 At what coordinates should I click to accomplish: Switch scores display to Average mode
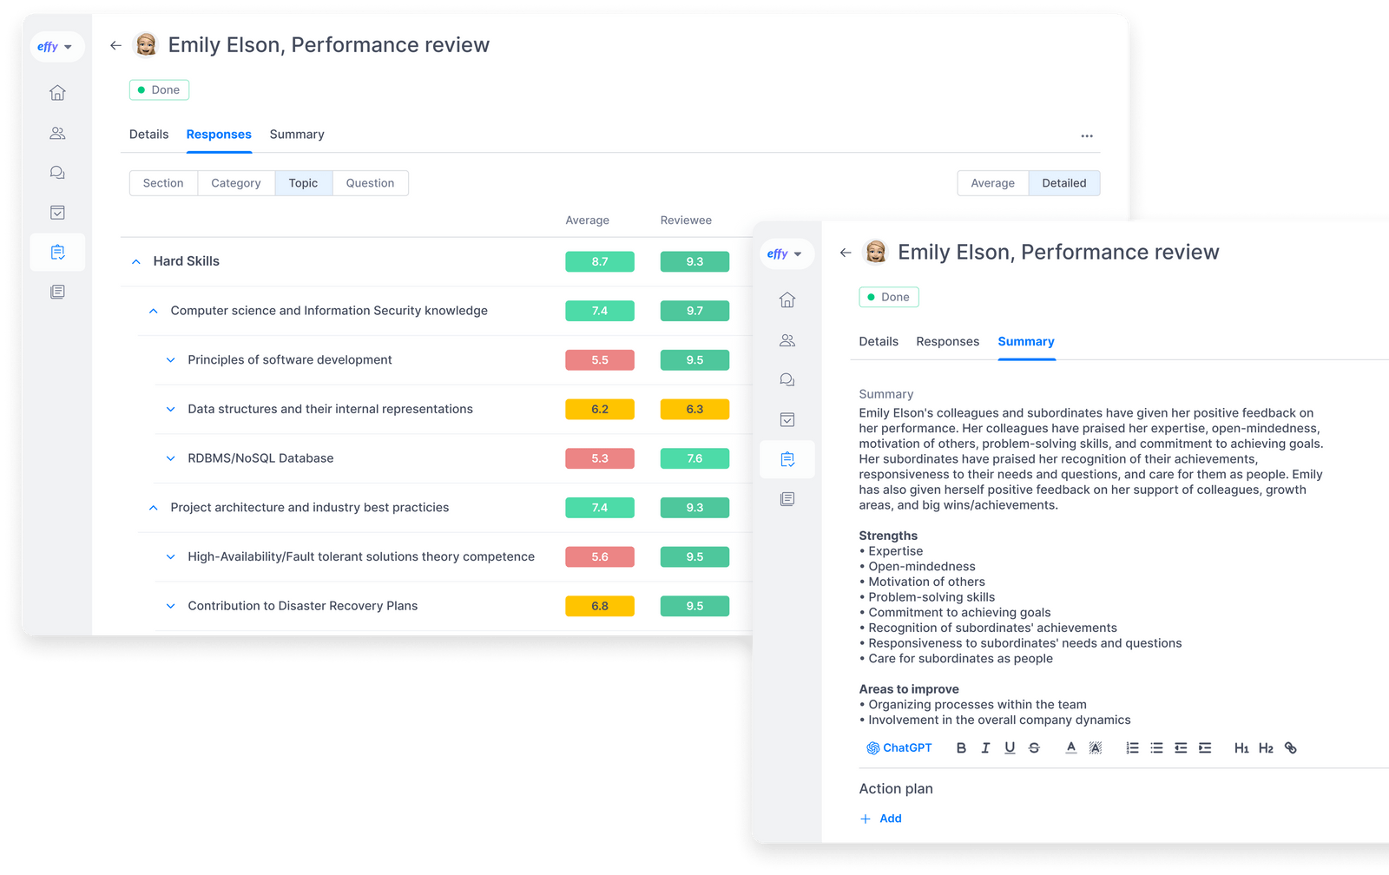[x=992, y=182]
